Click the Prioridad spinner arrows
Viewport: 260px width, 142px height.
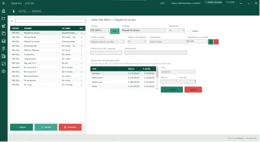pyautogui.click(x=183, y=30)
